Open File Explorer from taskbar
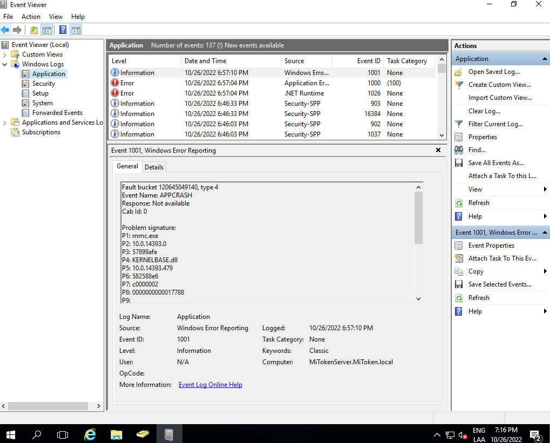Screen dimensions: 550x443 coord(116,435)
